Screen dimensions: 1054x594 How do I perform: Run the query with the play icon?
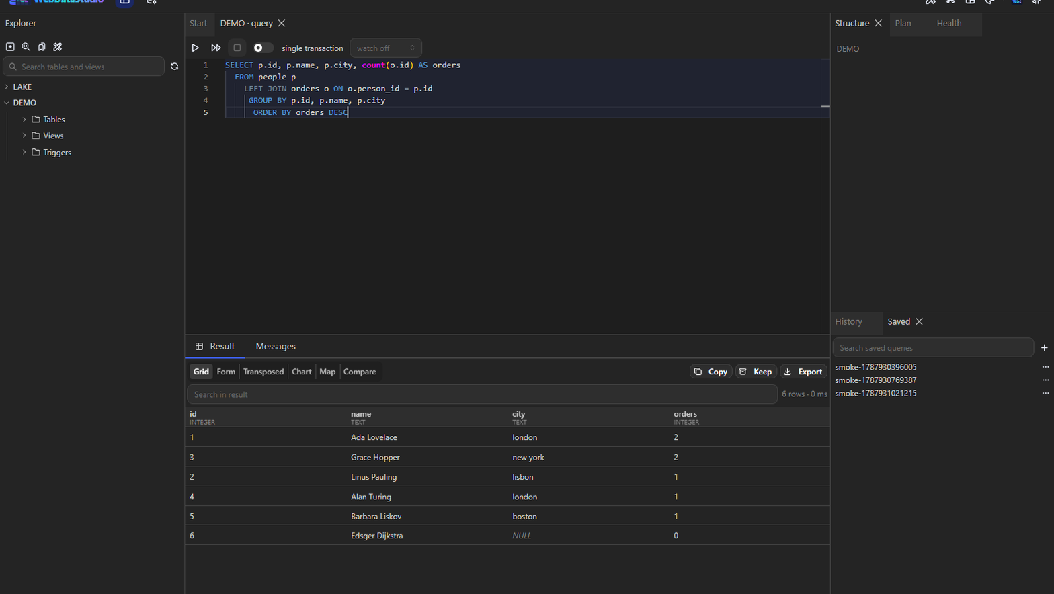(196, 48)
